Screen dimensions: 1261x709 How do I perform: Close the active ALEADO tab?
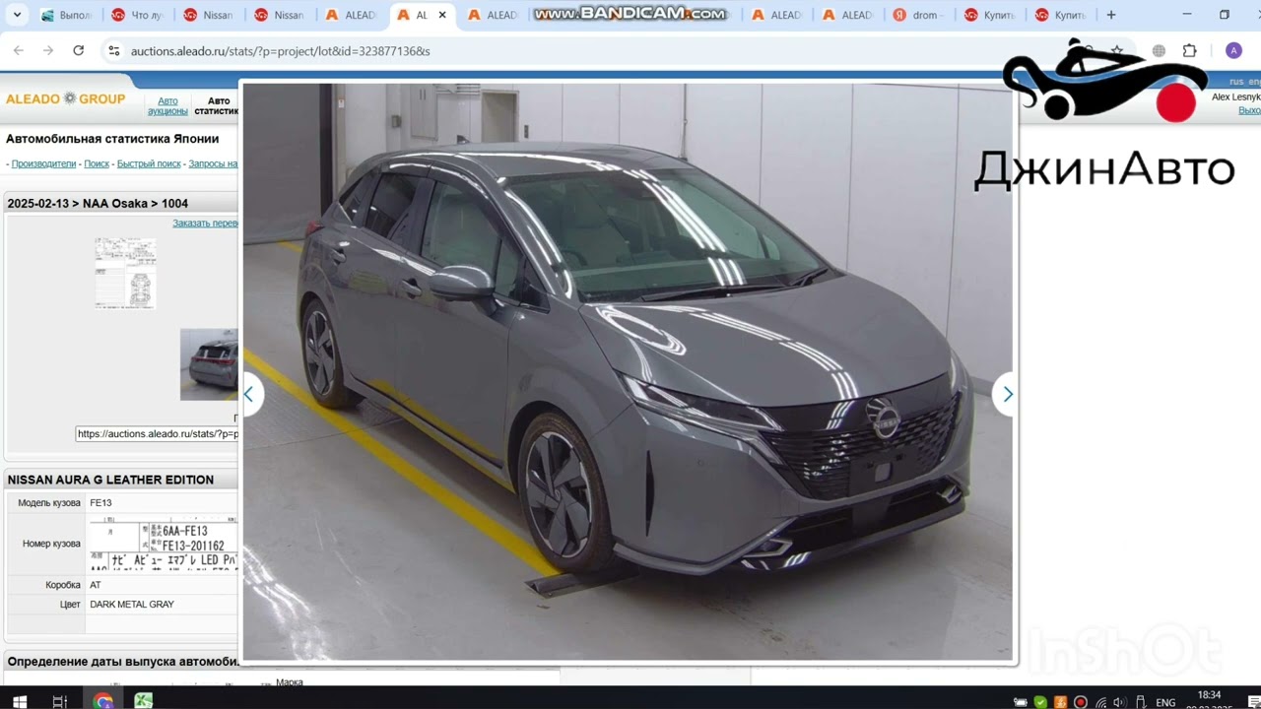442,15
